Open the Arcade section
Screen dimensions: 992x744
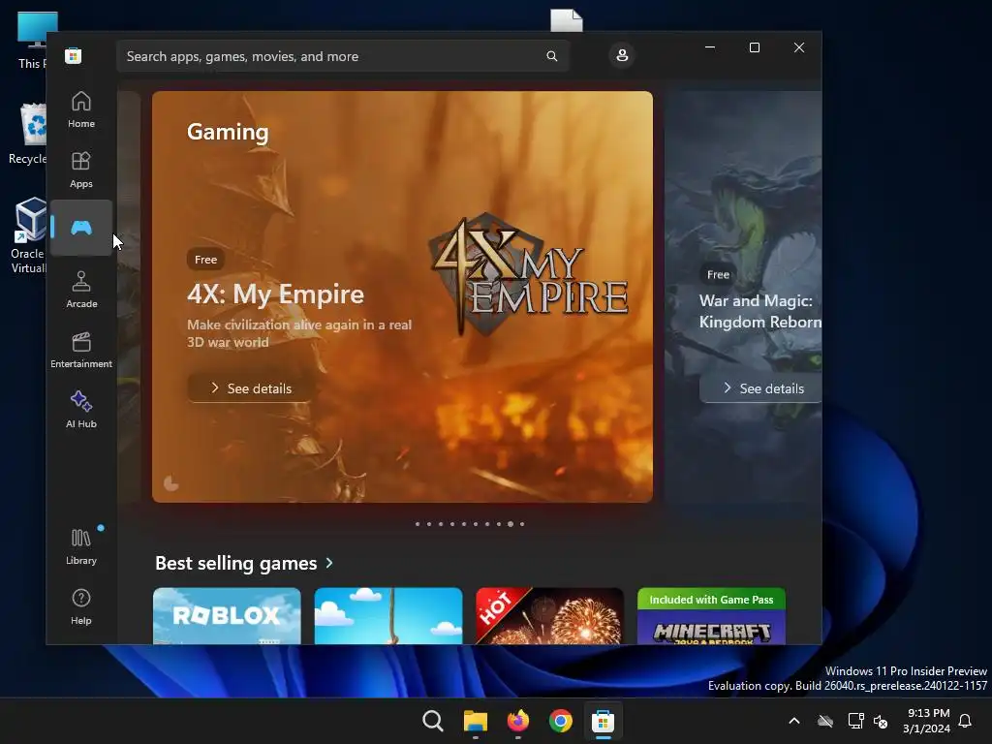point(81,290)
